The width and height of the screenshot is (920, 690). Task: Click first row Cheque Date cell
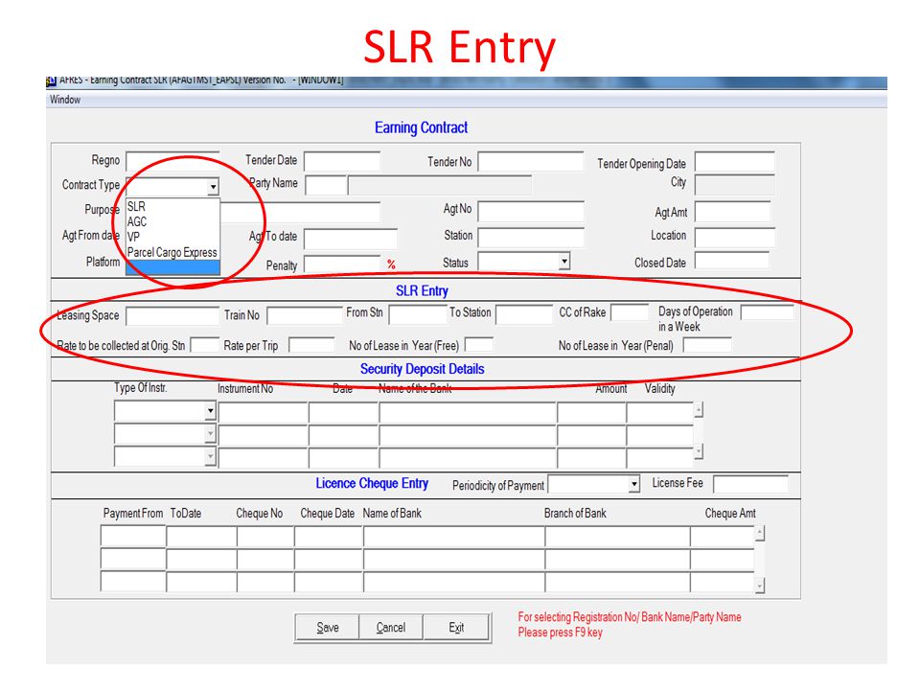(329, 537)
